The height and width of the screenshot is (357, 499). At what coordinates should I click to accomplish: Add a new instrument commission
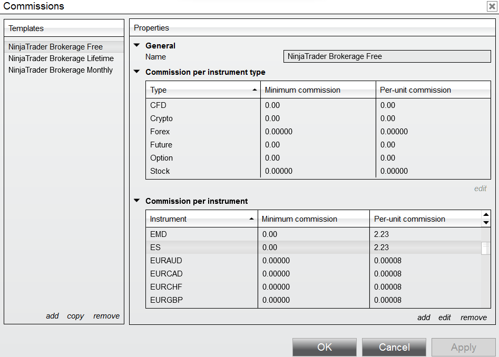424,318
